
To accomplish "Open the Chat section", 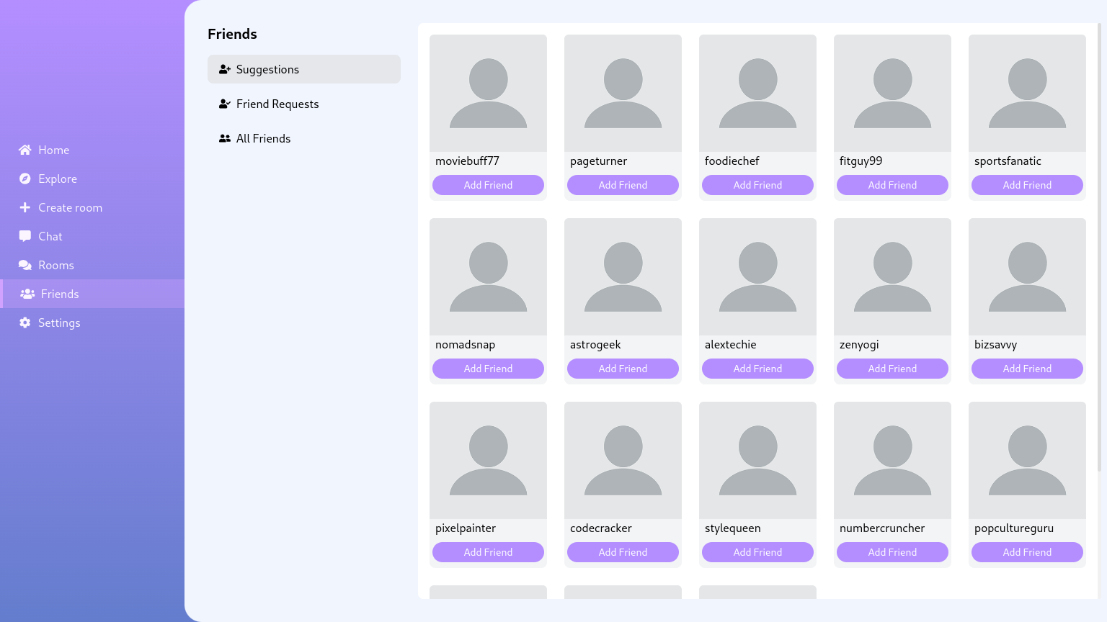I will click(92, 236).
